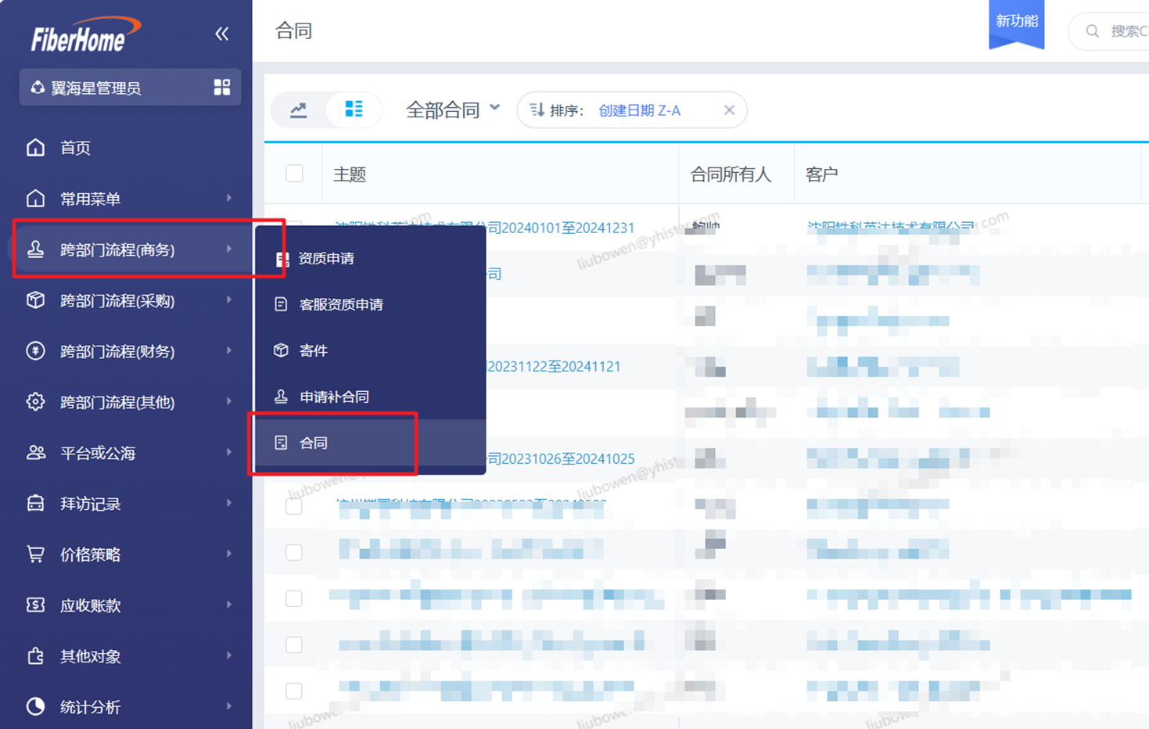Click the box icon of 跨部门流程(采购)

[x=35, y=300]
